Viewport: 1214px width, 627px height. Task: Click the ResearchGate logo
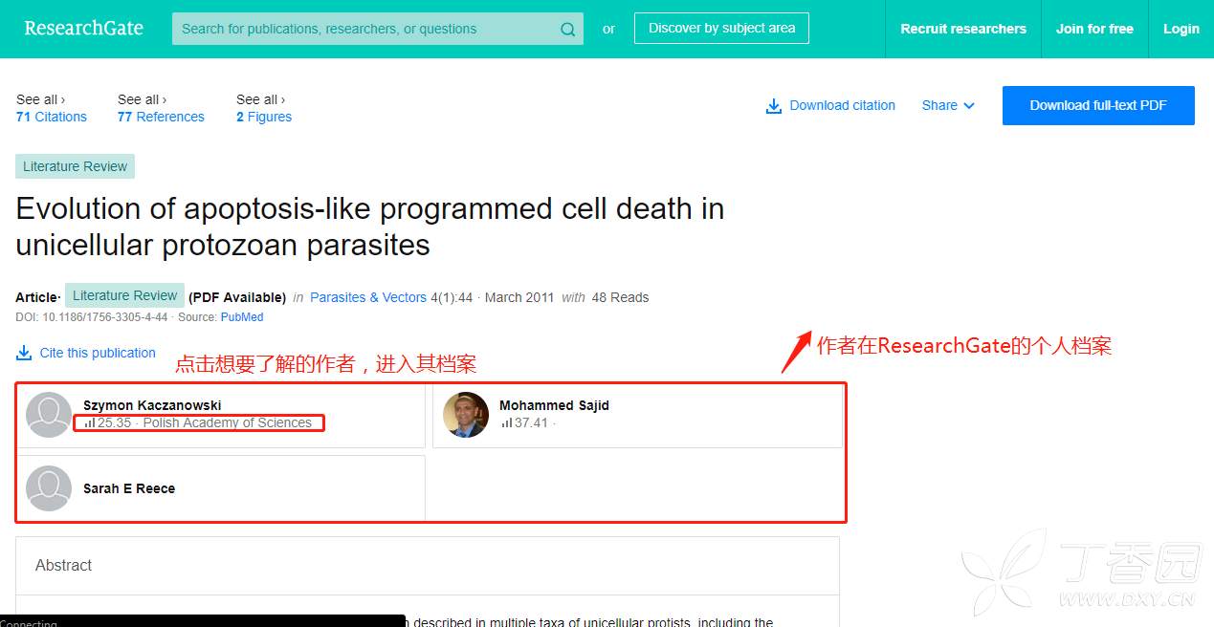(84, 29)
